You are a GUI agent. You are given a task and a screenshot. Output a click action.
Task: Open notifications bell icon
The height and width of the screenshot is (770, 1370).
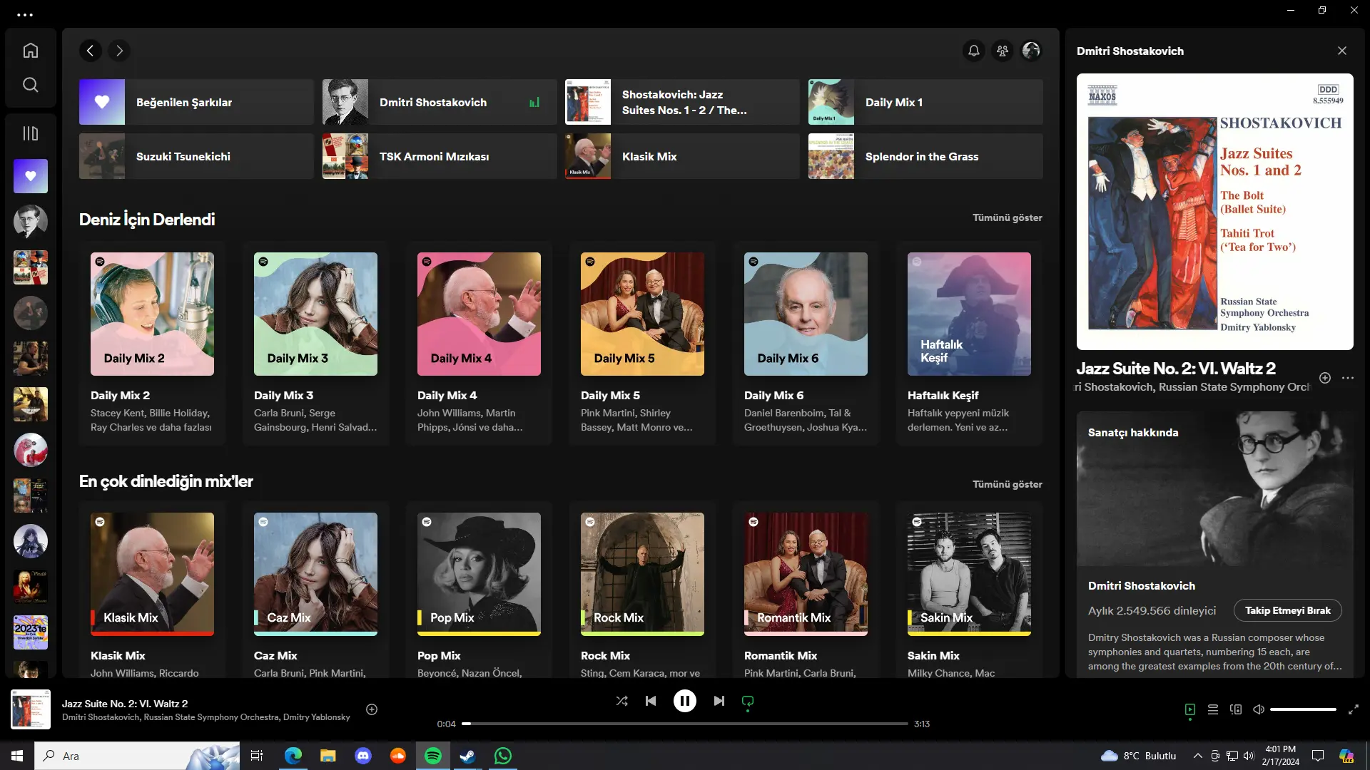click(974, 51)
